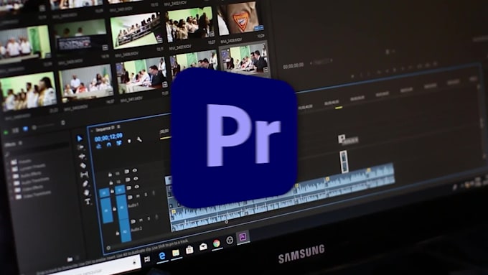
Task: Select the Track Select Forward tool
Action: (80, 147)
